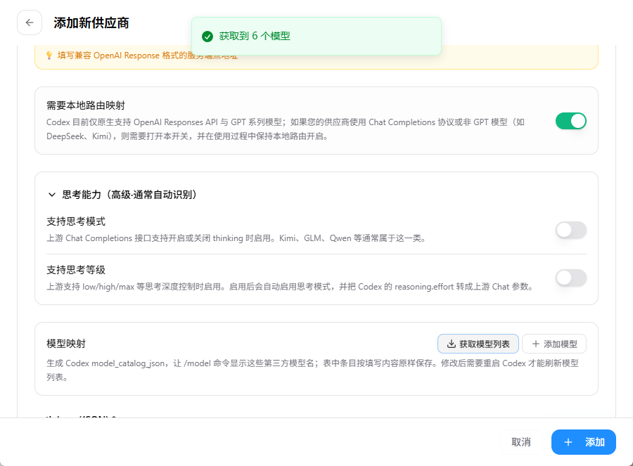
Task: Click the 模型映射 heading
Action: 66,344
